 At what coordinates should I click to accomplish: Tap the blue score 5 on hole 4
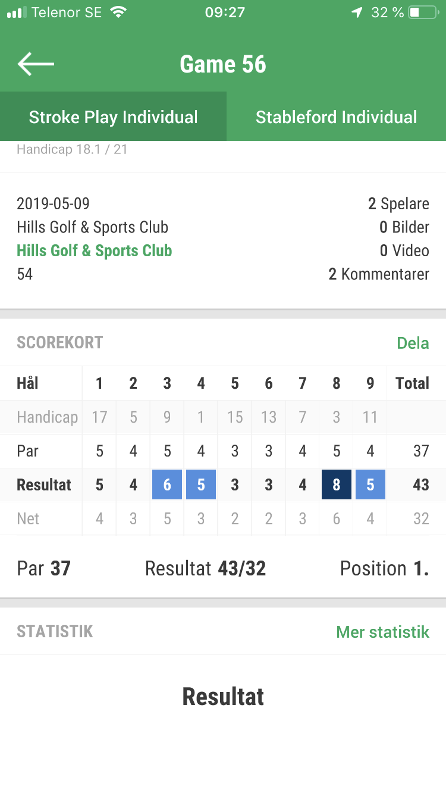coord(201,484)
